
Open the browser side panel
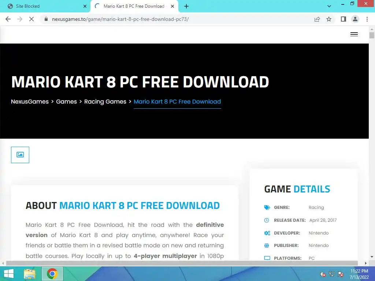344,19
